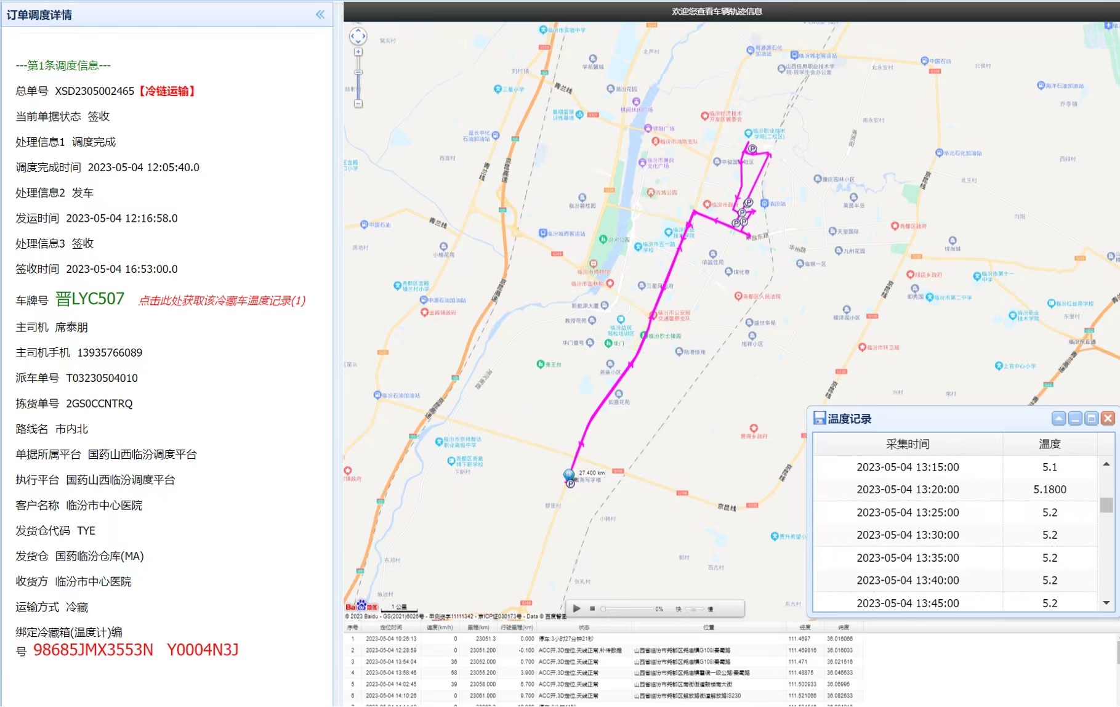The height and width of the screenshot is (707, 1120).
Task: Select temperature row 2023-05-04 13:20:00
Action: point(955,490)
